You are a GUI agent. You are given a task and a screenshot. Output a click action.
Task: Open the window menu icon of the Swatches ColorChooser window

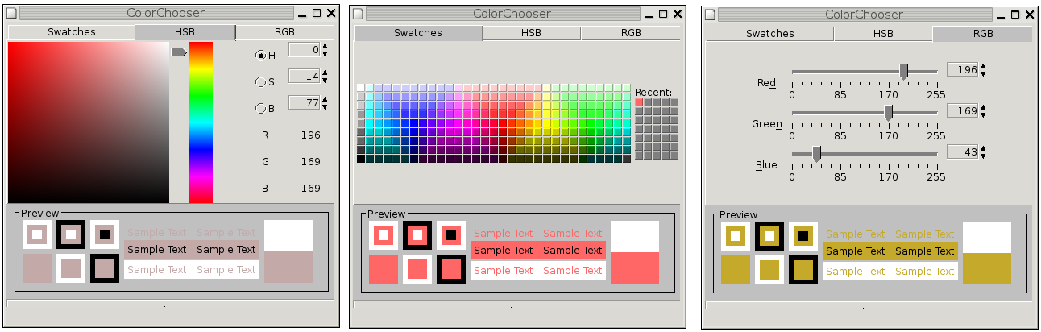[359, 14]
